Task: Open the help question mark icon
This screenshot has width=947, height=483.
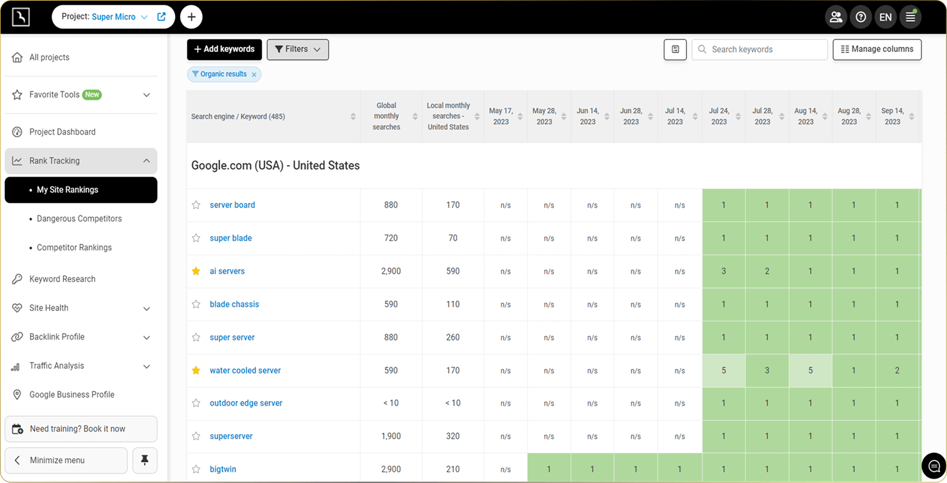Action: [x=860, y=17]
